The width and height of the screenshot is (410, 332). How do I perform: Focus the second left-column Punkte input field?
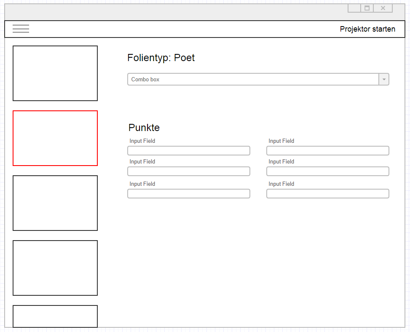pos(189,171)
